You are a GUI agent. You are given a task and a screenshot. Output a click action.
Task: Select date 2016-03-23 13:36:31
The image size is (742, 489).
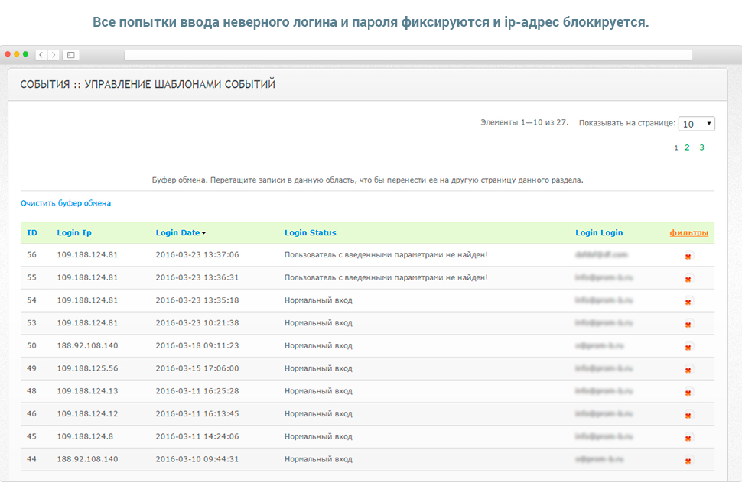(x=197, y=277)
